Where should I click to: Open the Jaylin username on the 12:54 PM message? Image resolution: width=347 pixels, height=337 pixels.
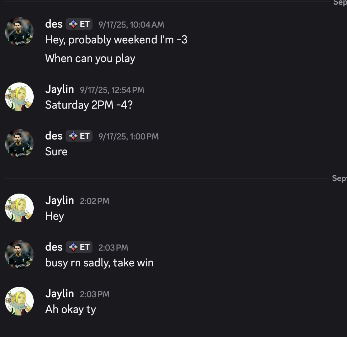pyautogui.click(x=60, y=89)
